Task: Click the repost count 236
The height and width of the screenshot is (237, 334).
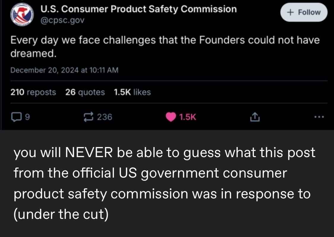Action: (x=105, y=117)
